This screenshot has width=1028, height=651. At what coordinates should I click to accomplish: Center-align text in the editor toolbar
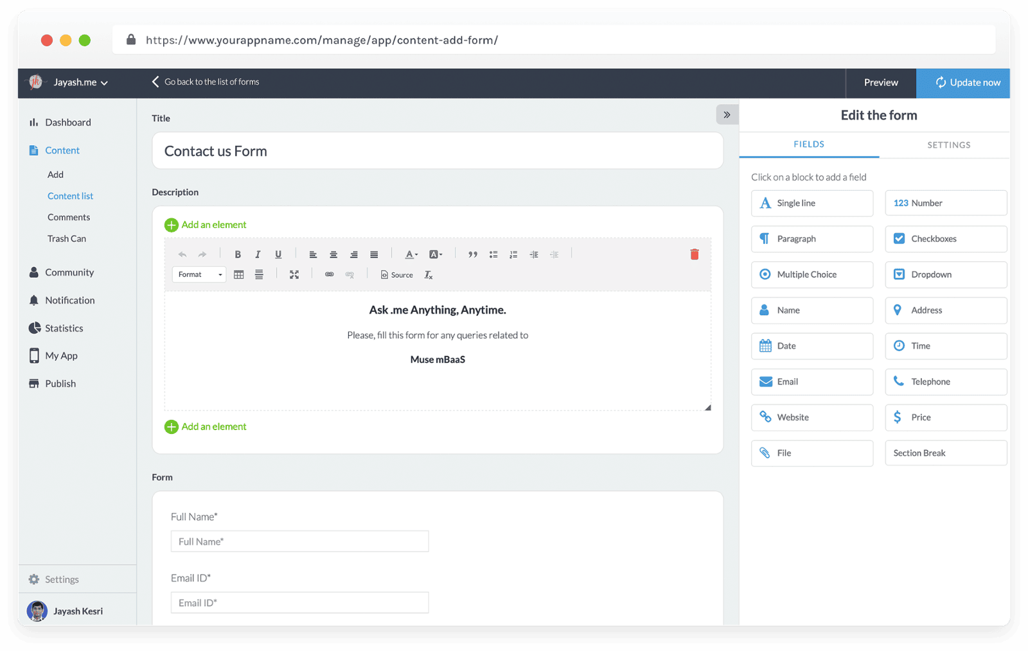tap(333, 254)
